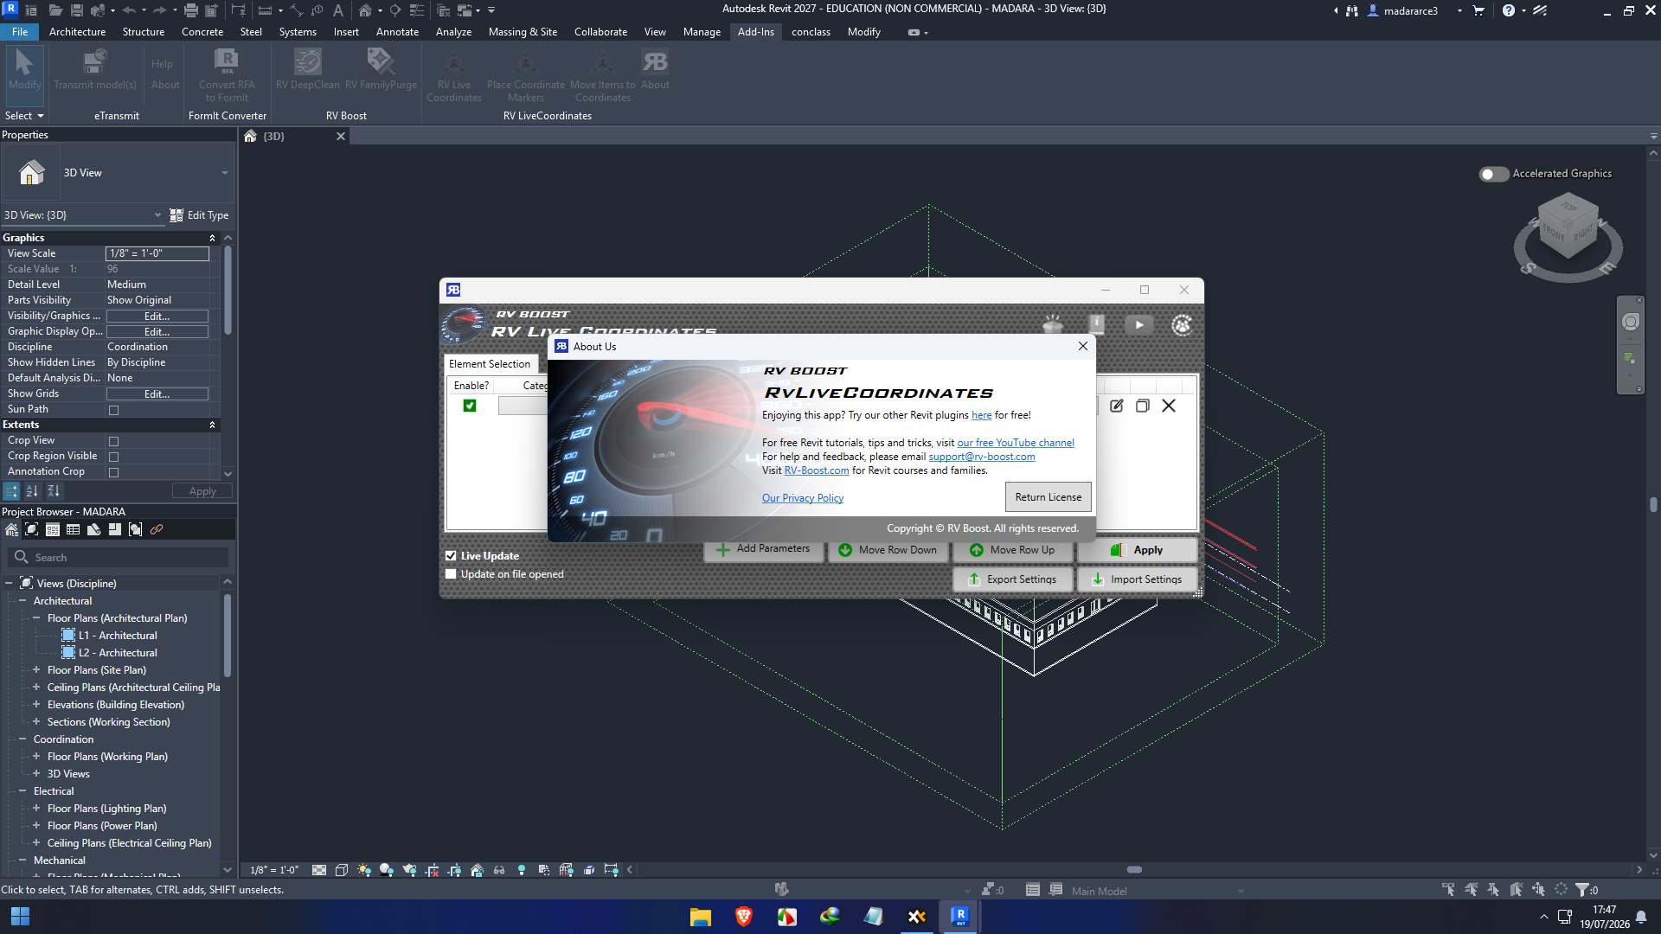Open the Transmit model(s) tool
Viewport: 1661px width, 934px height.
tap(95, 69)
